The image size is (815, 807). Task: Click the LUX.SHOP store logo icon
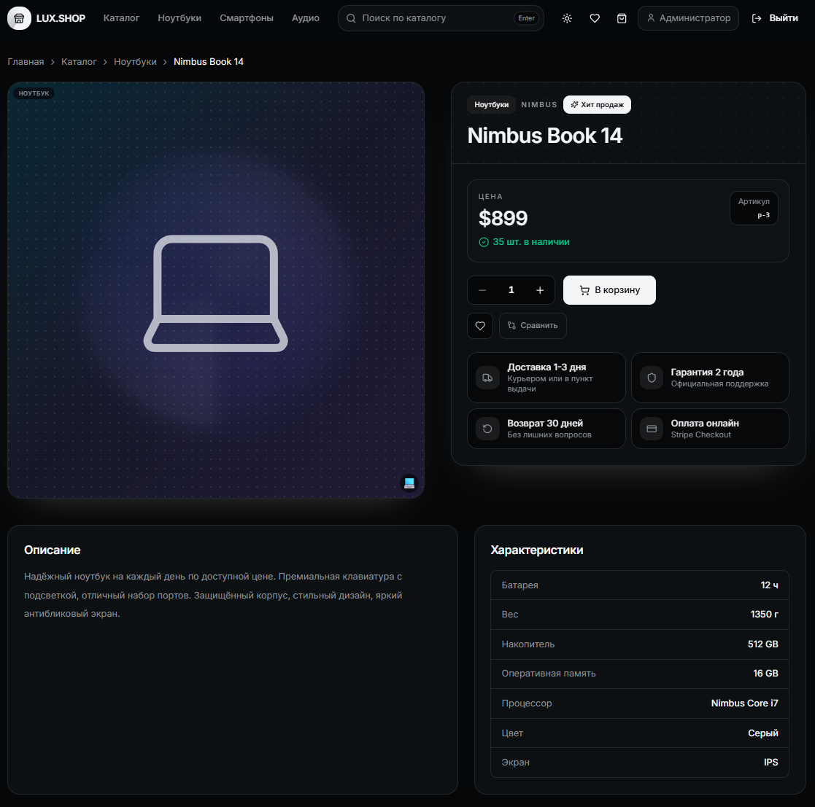(19, 18)
